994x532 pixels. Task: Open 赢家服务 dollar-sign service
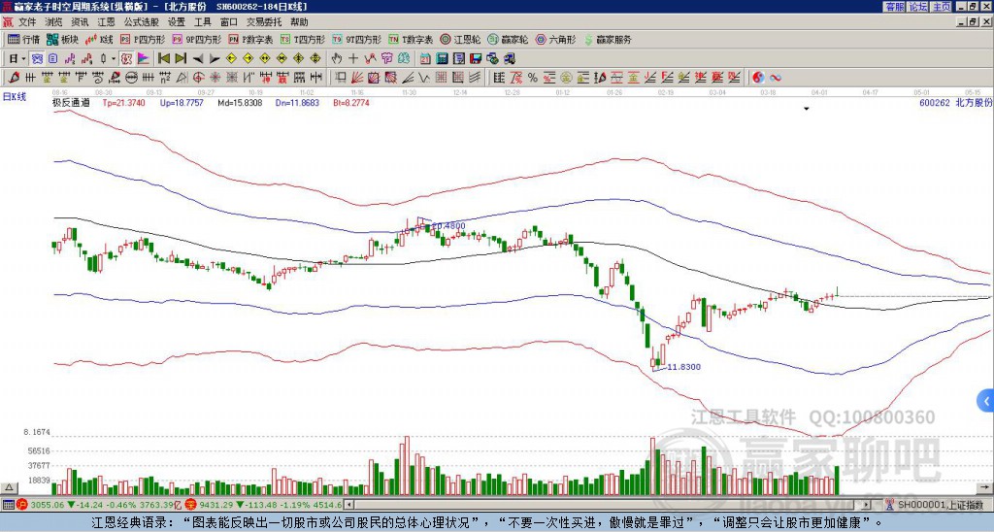click(608, 39)
